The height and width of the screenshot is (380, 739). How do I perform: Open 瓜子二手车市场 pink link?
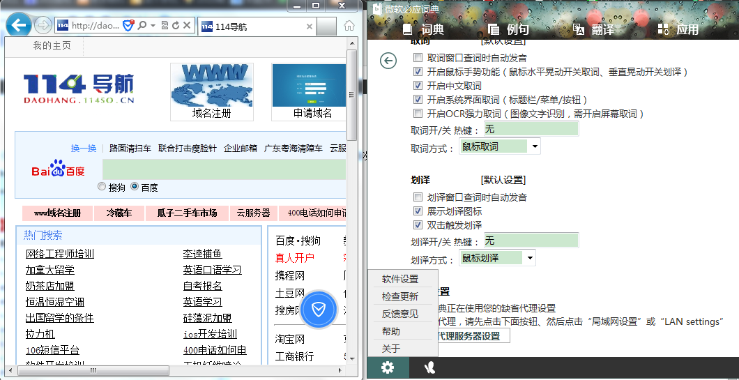point(187,213)
